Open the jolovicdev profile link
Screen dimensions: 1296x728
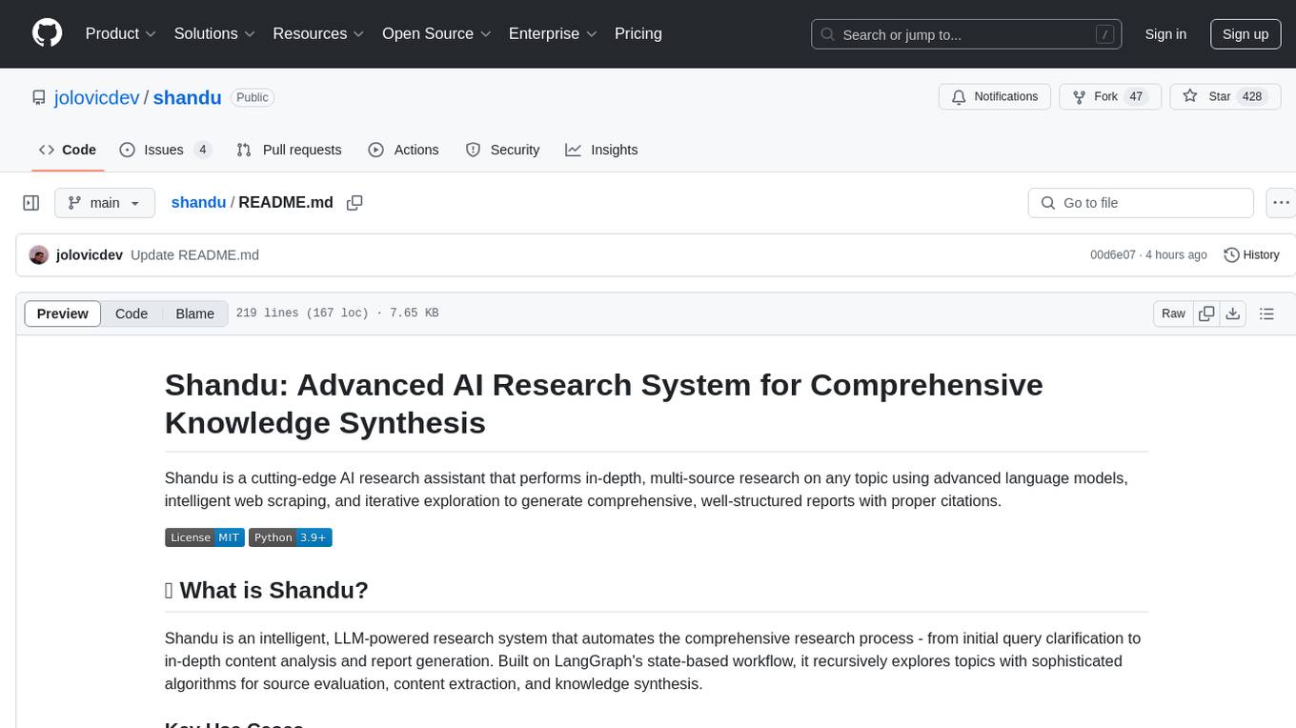pos(97,97)
